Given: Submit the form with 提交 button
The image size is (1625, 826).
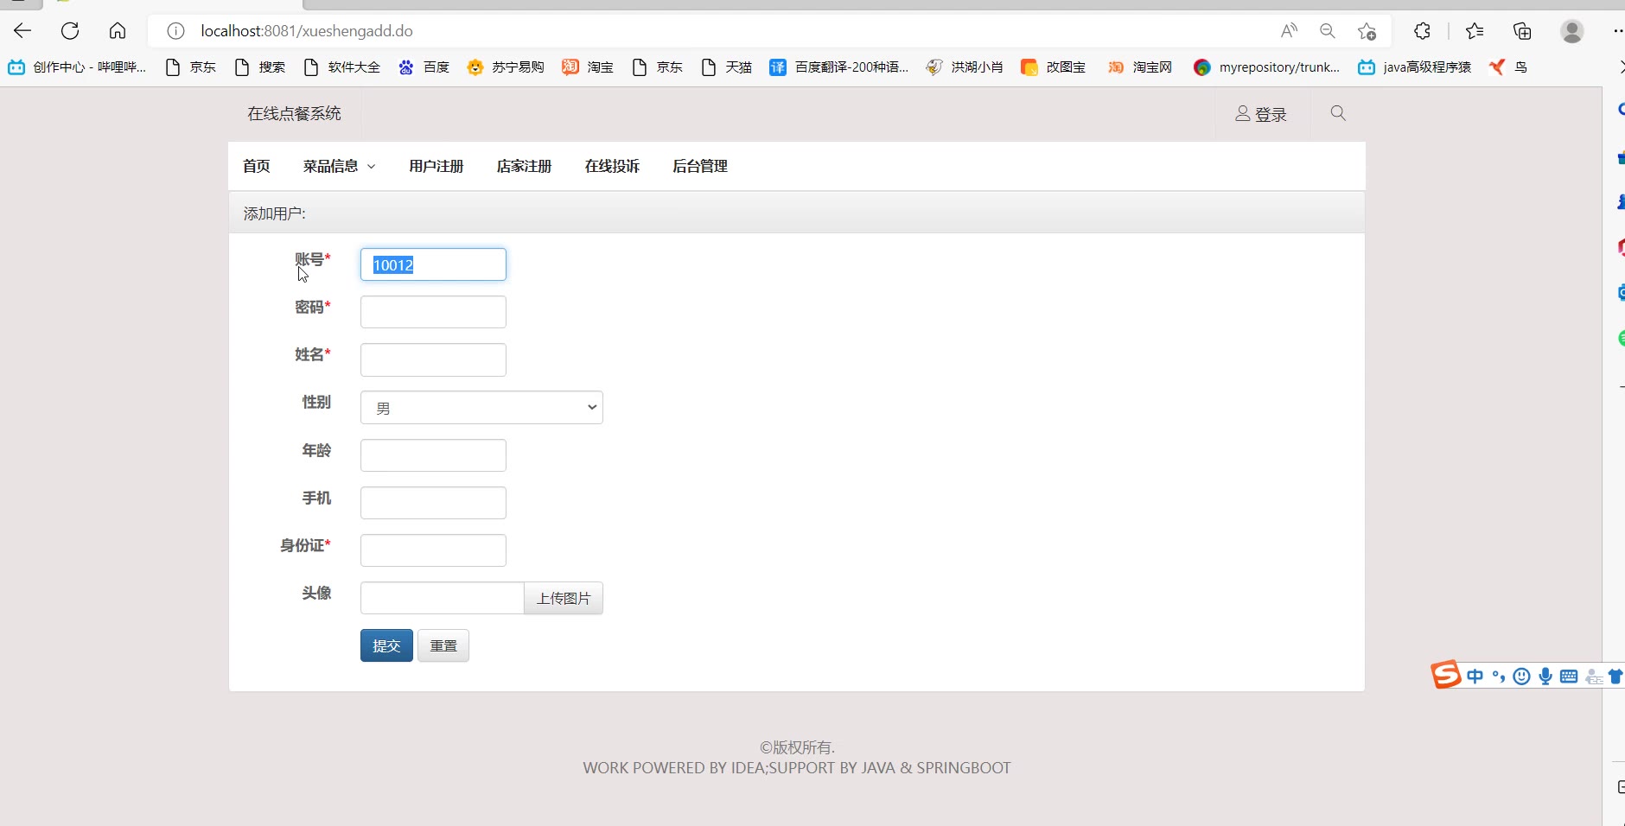Looking at the screenshot, I should pos(386,645).
